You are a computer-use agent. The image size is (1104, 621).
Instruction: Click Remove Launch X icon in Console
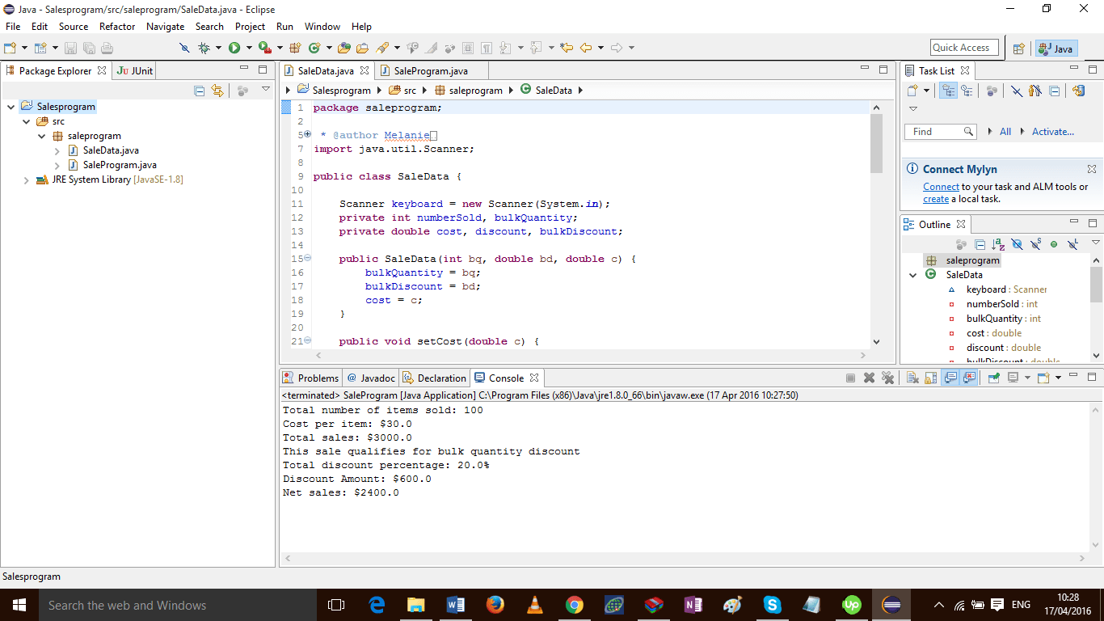point(869,378)
